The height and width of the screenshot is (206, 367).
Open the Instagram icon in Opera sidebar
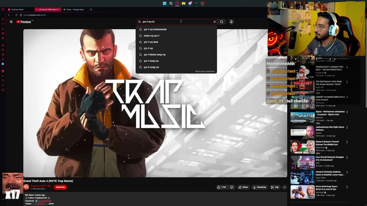3,55
